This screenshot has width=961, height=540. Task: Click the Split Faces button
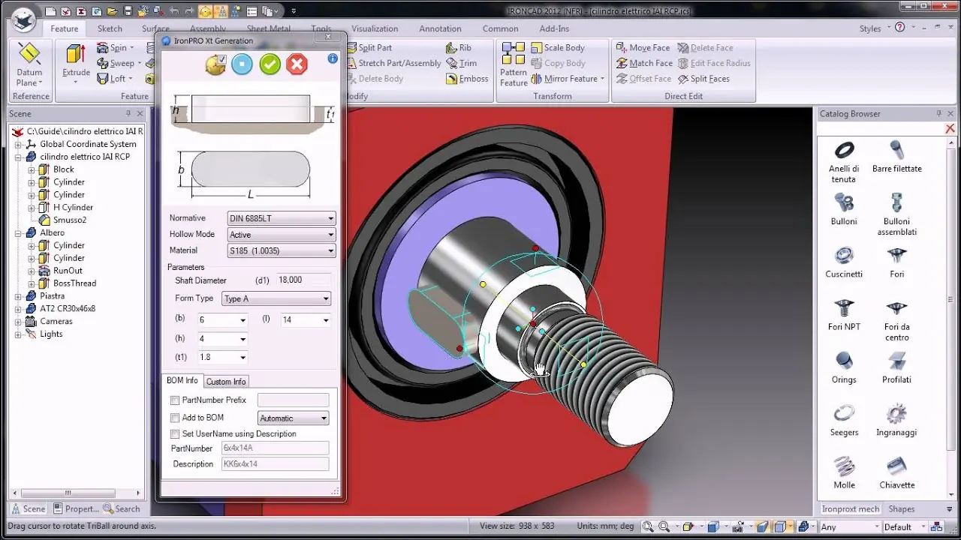click(x=703, y=79)
